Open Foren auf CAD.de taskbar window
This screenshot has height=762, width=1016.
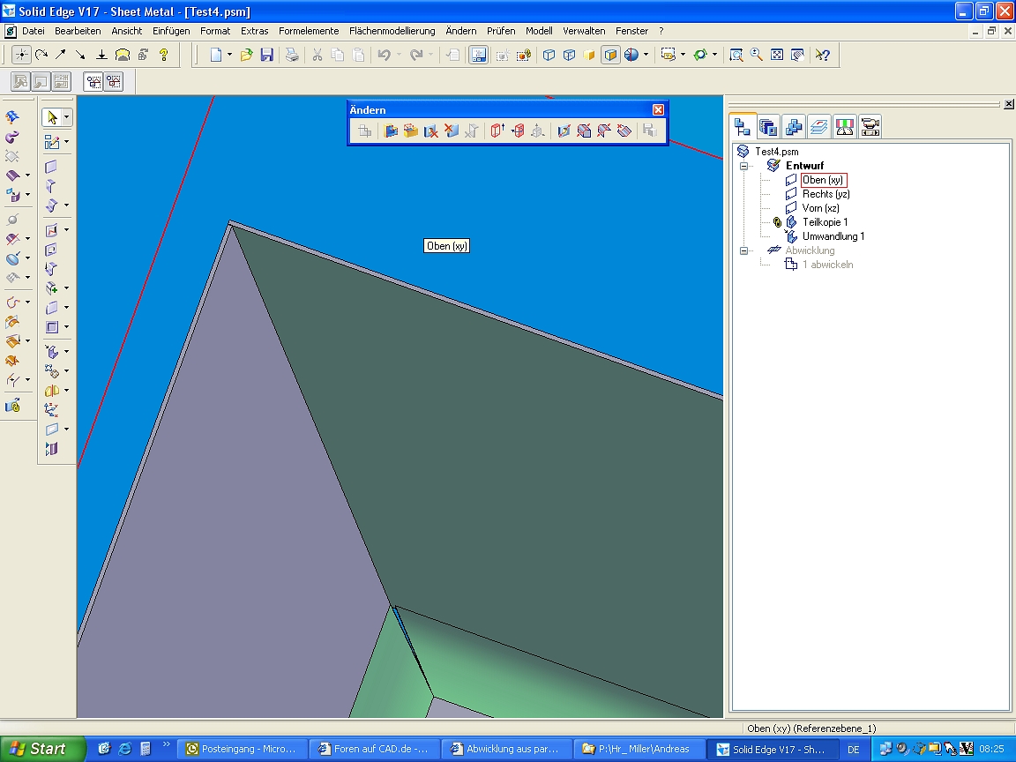tap(376, 749)
